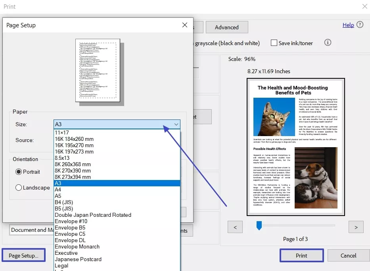Enable the Save ink/toner checkbox
Image resolution: width=370 pixels, height=271 pixels.
pyautogui.click(x=273, y=43)
